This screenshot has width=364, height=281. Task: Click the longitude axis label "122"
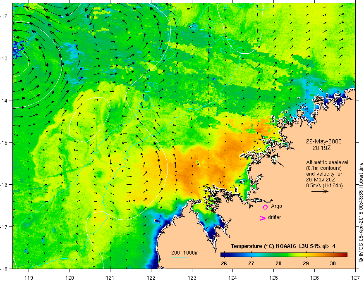point(151,278)
